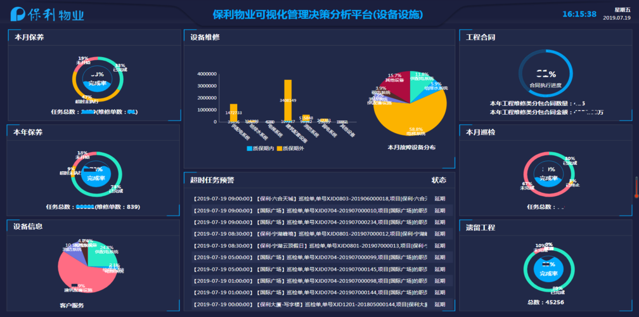Click 本年工程维修类分包合同金额 text line
639x317 pixels.
tap(546, 112)
